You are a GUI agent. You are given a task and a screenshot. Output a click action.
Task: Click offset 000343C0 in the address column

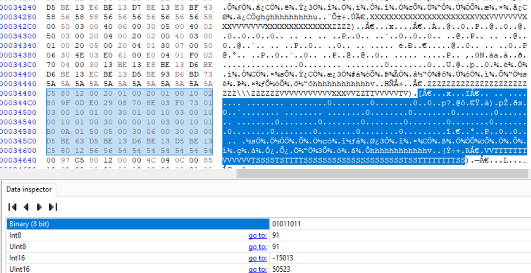pos(19,64)
